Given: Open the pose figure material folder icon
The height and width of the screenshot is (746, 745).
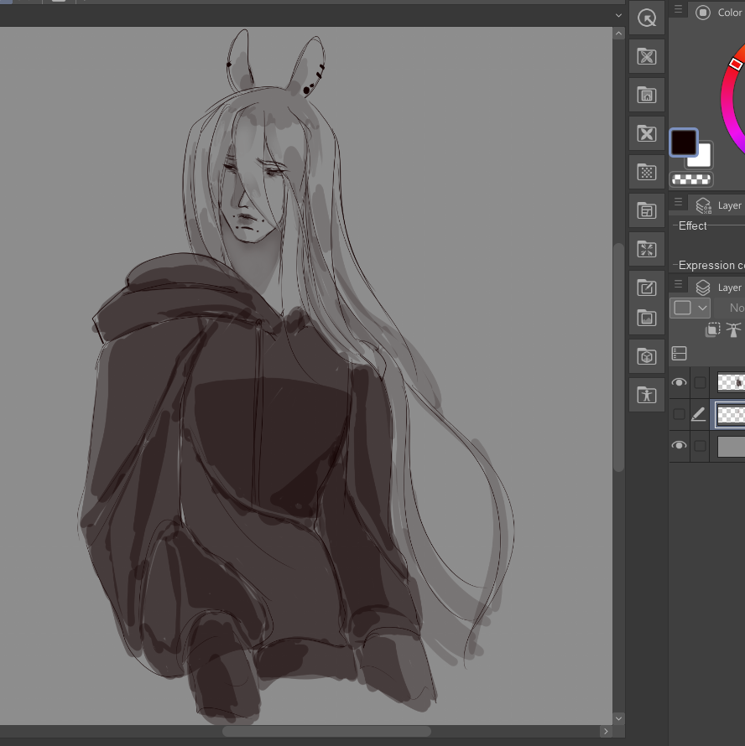Looking at the screenshot, I should [x=647, y=396].
